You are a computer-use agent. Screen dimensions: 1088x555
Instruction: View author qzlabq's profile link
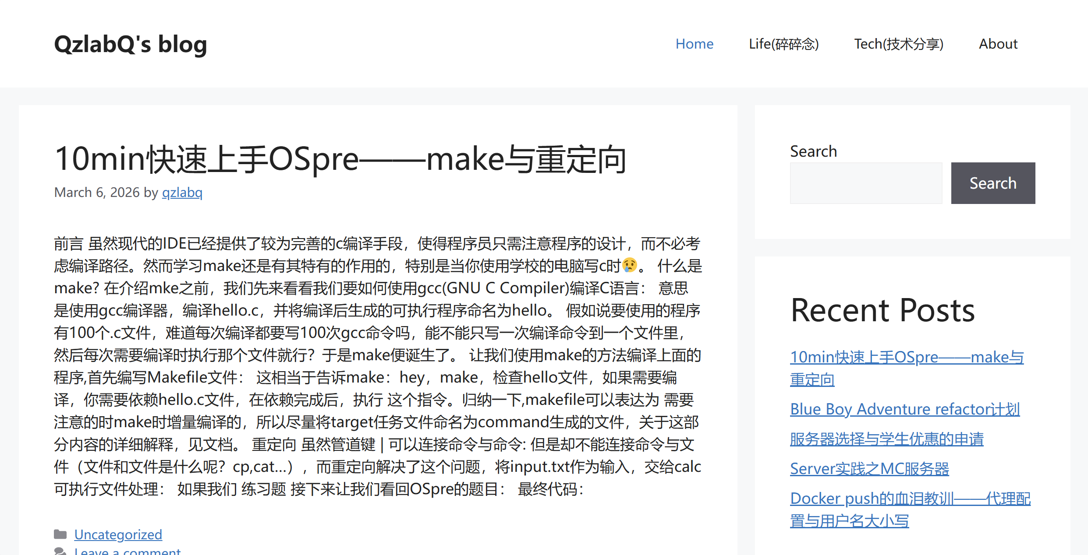pos(182,192)
